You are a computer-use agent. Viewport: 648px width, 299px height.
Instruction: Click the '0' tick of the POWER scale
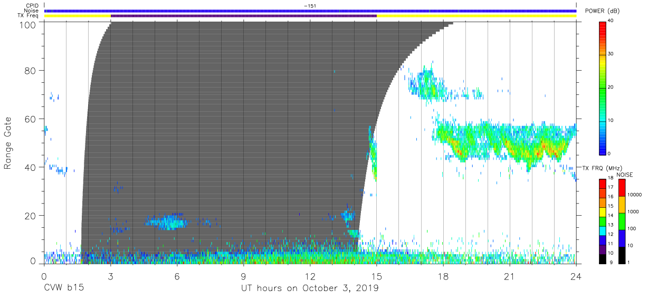[609, 153]
